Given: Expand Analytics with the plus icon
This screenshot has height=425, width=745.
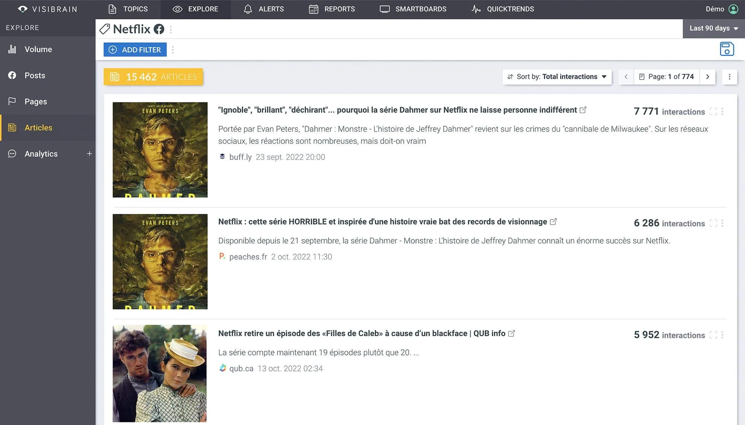Looking at the screenshot, I should pos(89,154).
